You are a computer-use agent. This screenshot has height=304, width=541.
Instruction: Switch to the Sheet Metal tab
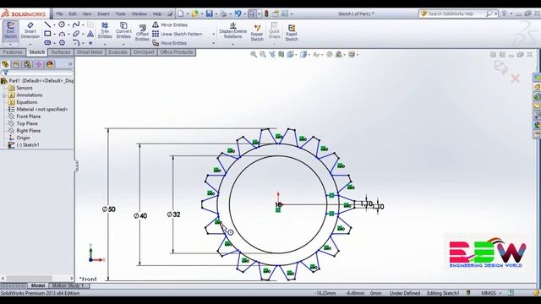[x=90, y=52]
